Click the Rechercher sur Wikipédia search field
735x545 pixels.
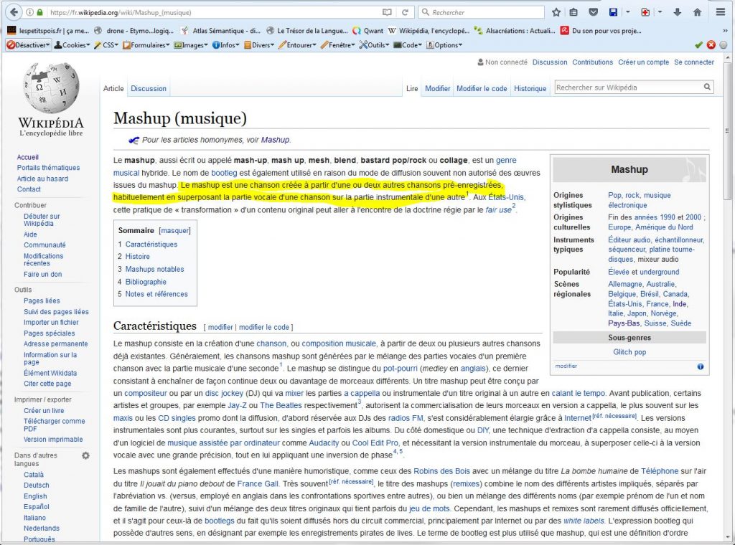[x=627, y=87]
